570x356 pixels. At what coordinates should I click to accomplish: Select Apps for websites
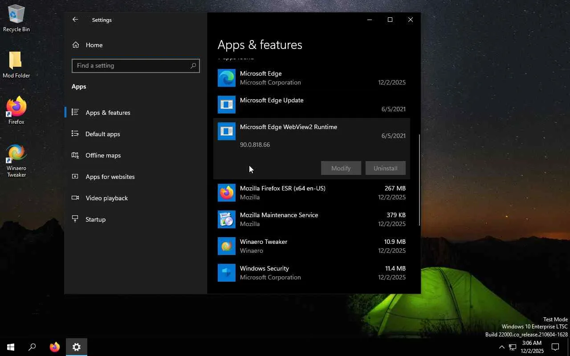tap(110, 177)
